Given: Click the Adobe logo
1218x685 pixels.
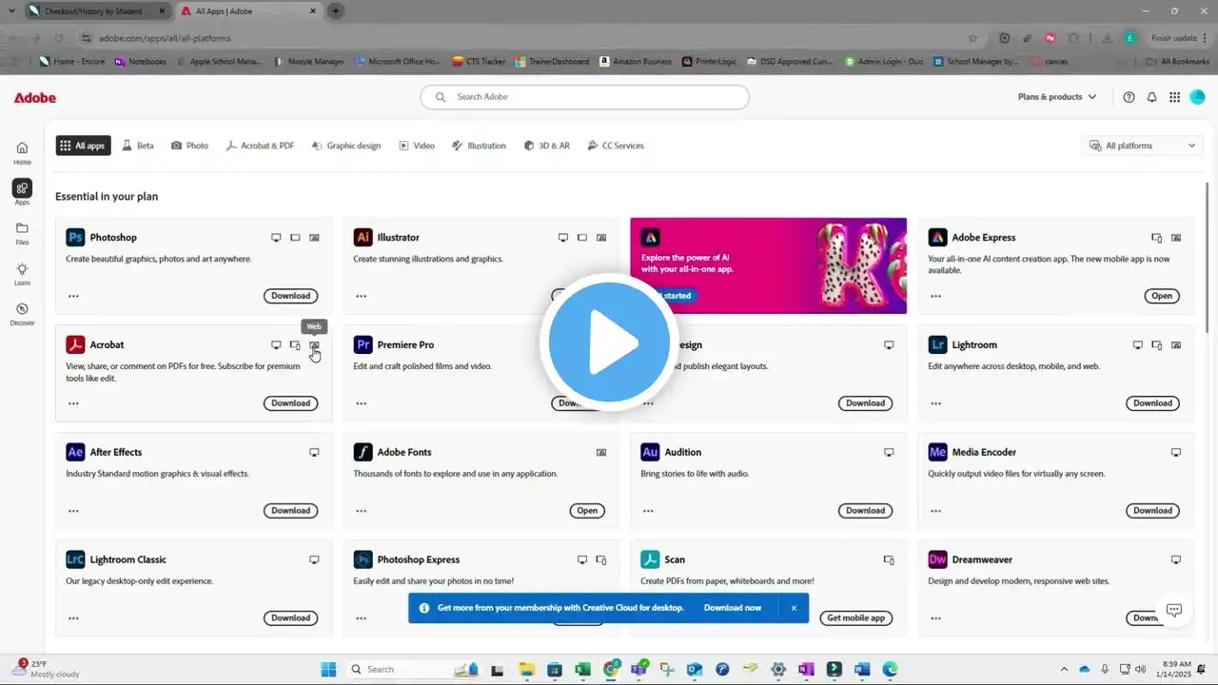Looking at the screenshot, I should (35, 98).
